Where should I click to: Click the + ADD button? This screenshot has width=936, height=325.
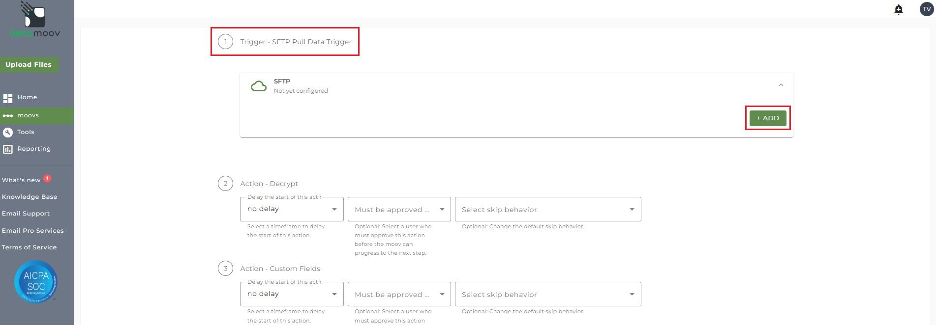767,118
